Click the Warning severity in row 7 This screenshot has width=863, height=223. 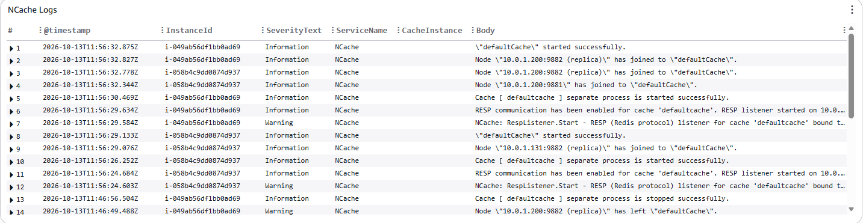pyautogui.click(x=279, y=123)
